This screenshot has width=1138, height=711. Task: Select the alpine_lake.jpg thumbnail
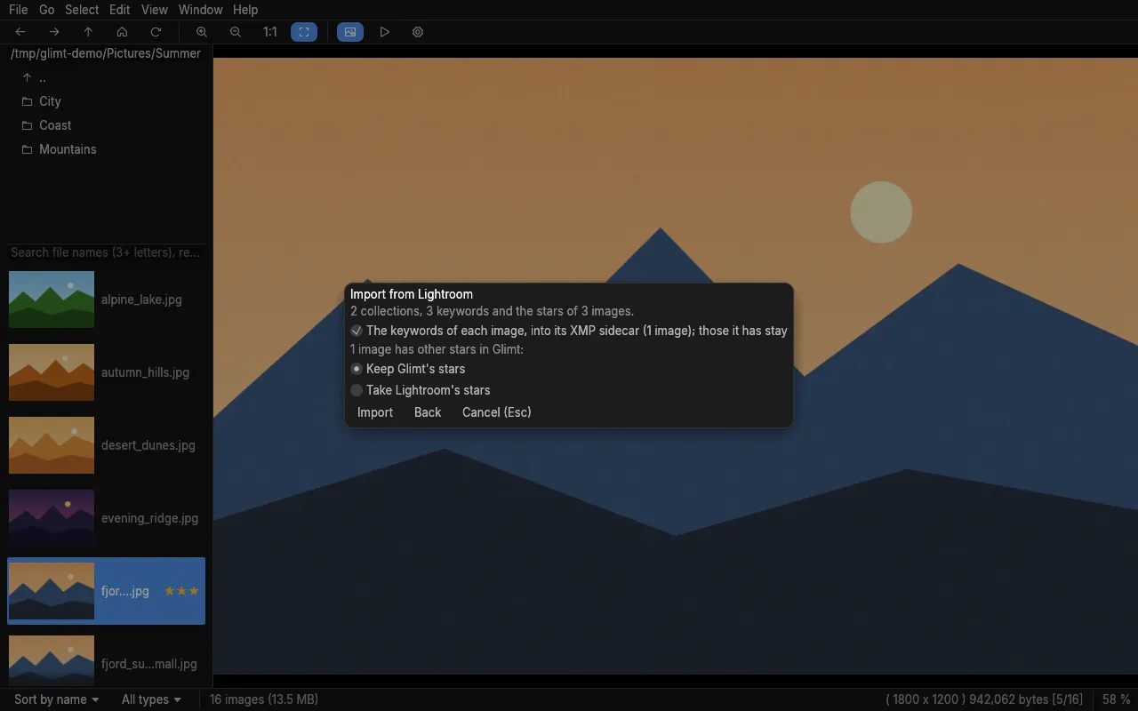[52, 300]
